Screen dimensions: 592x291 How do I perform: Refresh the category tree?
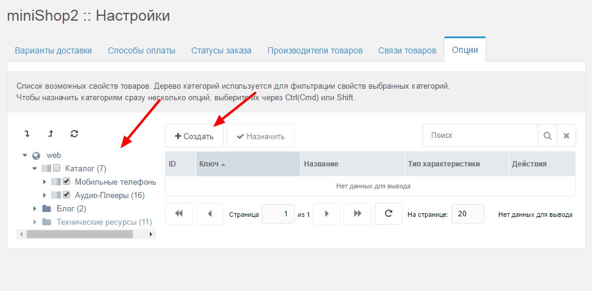pos(74,133)
